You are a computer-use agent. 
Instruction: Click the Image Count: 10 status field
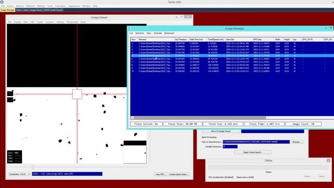click(303, 124)
